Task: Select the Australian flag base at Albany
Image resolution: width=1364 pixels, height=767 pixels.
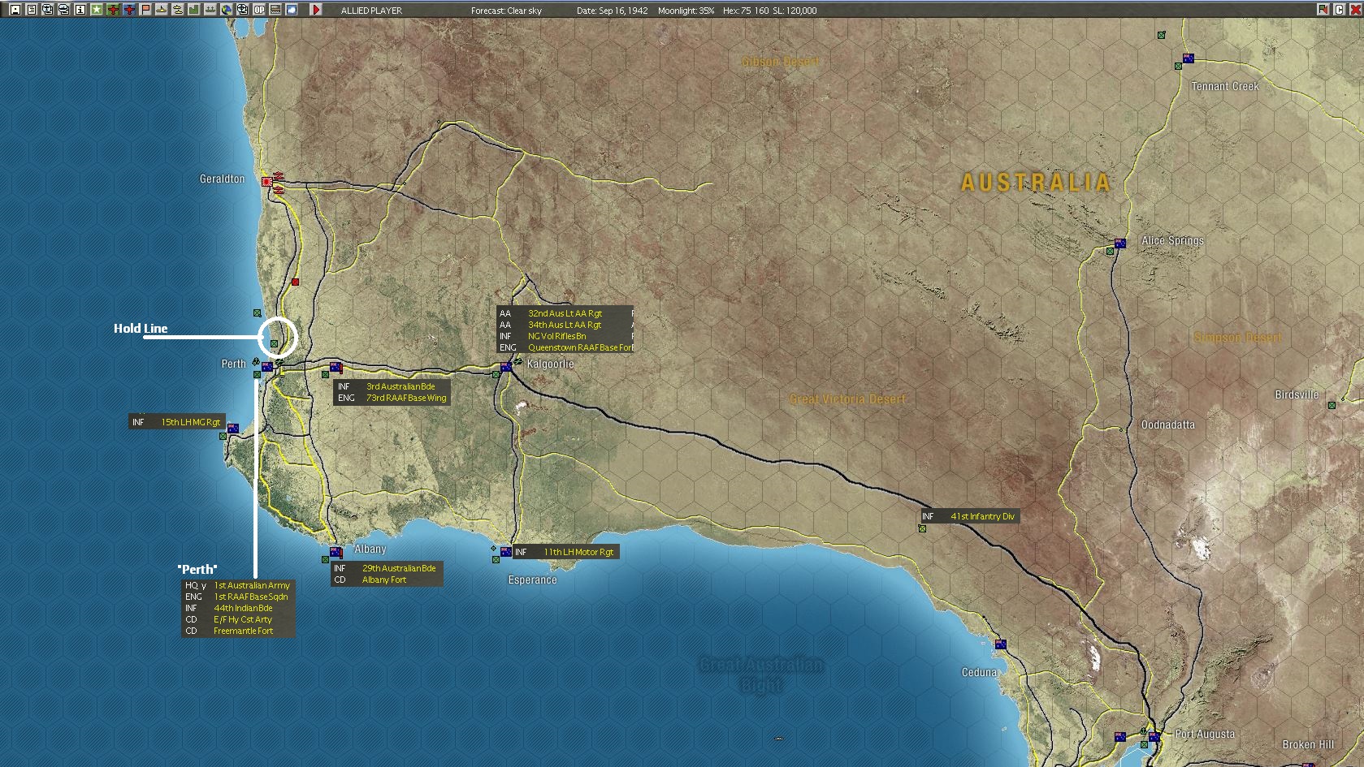Action: tap(336, 552)
